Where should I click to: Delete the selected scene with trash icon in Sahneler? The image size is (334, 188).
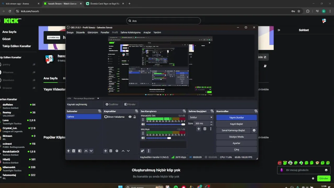pos(74,151)
